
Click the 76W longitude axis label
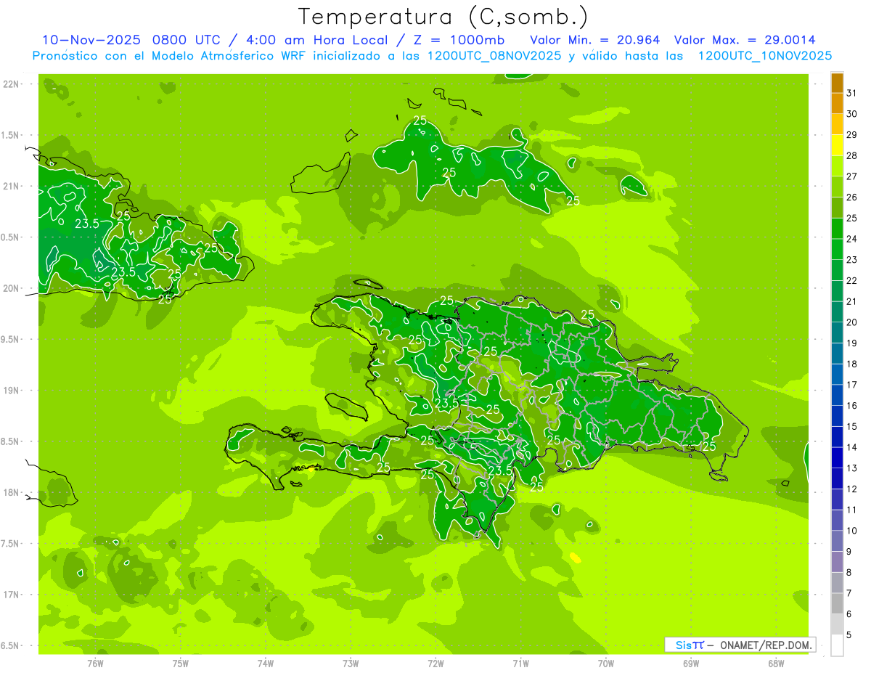95,663
